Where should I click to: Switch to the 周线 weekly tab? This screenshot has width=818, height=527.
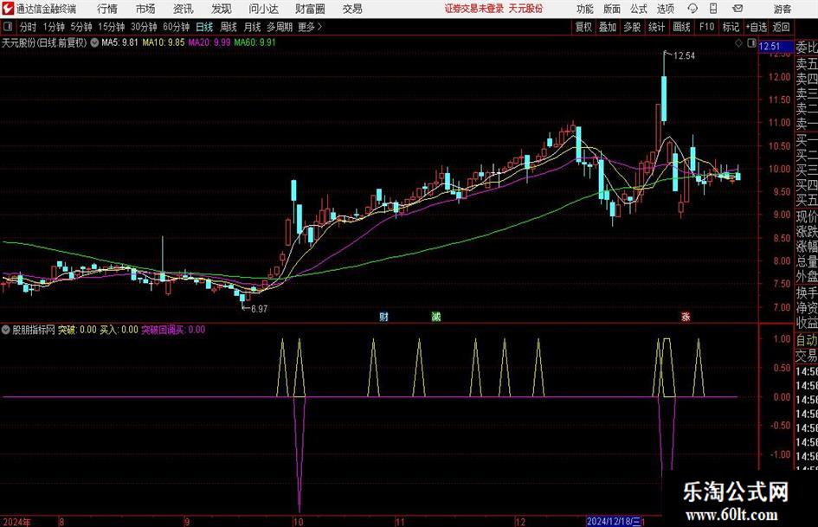click(229, 27)
